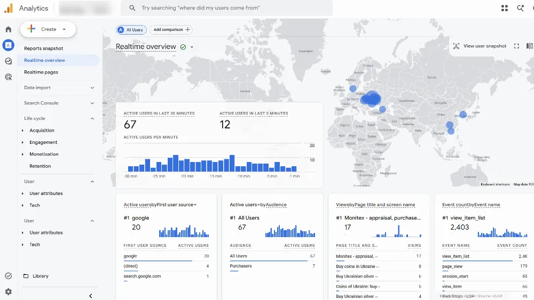The width and height of the screenshot is (534, 300).
Task: Click the search.google.com source row
Action: click(x=166, y=276)
